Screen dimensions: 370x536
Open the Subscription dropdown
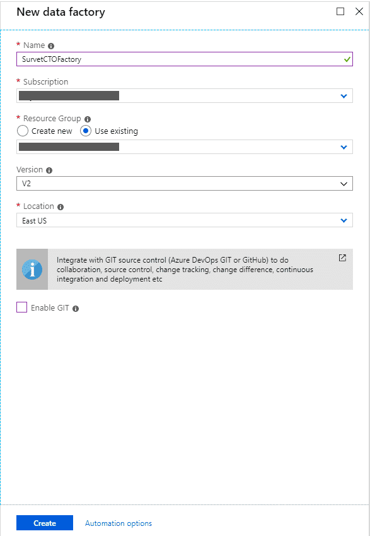pyautogui.click(x=184, y=96)
